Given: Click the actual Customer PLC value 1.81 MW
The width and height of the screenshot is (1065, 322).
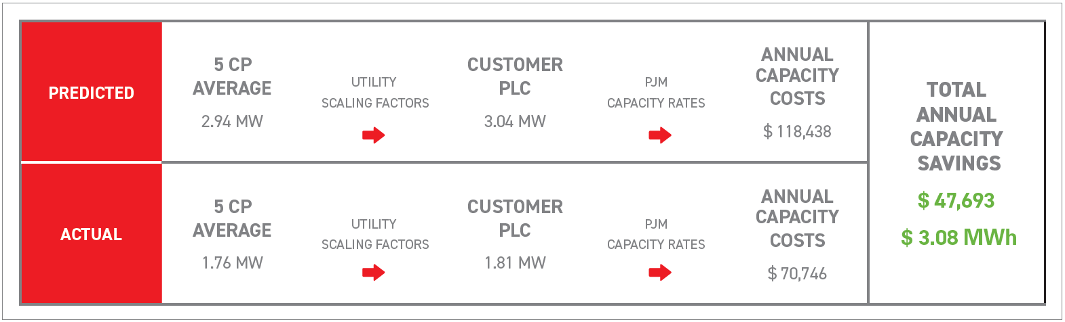Looking at the screenshot, I should (515, 263).
